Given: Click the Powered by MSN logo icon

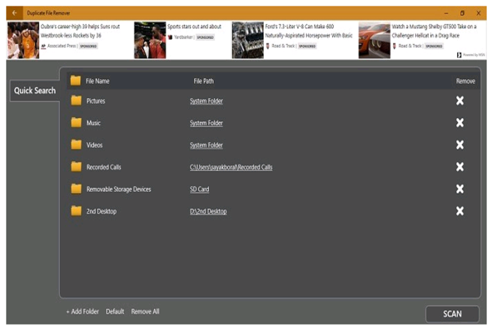Looking at the screenshot, I should (459, 55).
